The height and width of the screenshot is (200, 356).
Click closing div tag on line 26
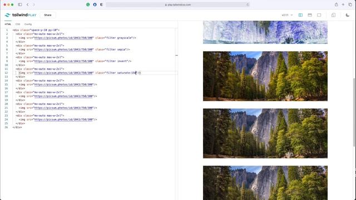coord(17,127)
